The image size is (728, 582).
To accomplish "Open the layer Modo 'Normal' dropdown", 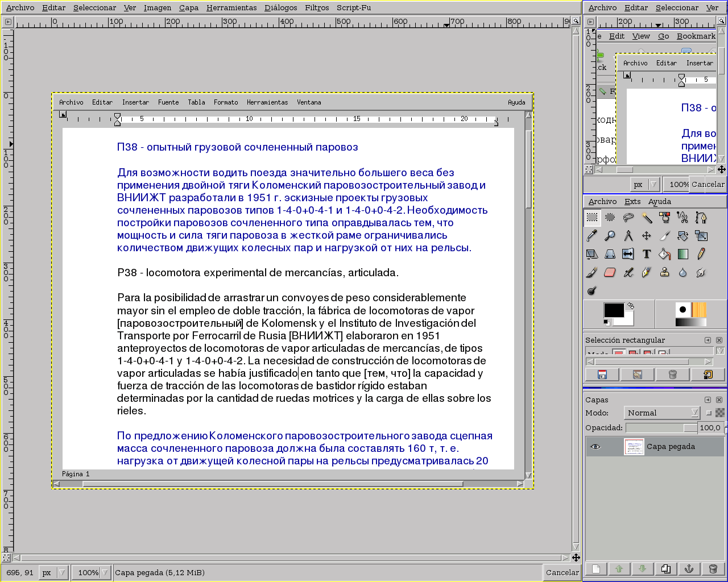I will point(661,413).
